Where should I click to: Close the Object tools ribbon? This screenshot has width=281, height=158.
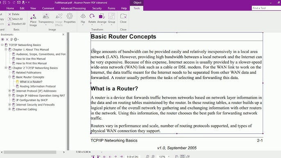tap(123, 18)
